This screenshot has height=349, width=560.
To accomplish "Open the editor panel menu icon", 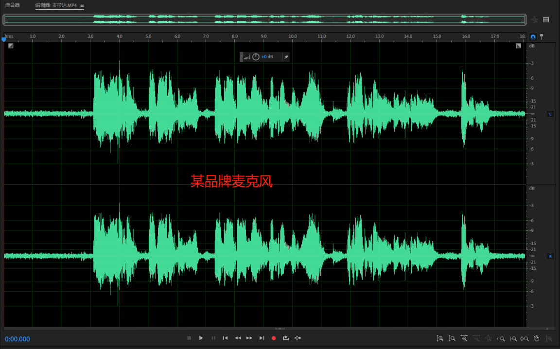I will coord(82,5).
